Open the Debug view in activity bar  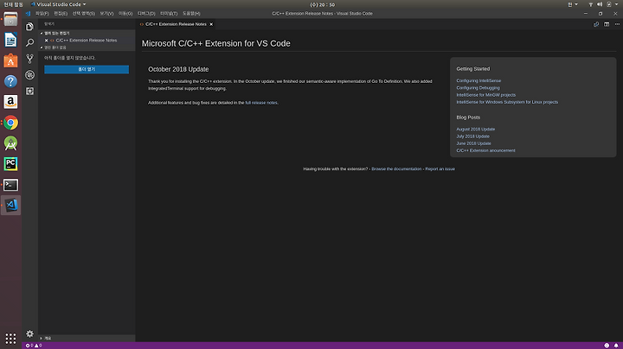29,75
